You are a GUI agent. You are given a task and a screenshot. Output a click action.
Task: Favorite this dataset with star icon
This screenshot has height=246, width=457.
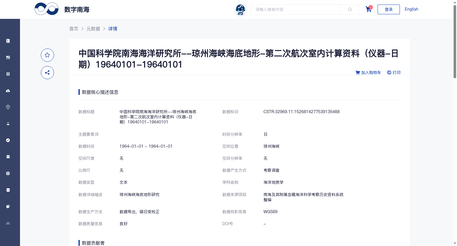47,55
